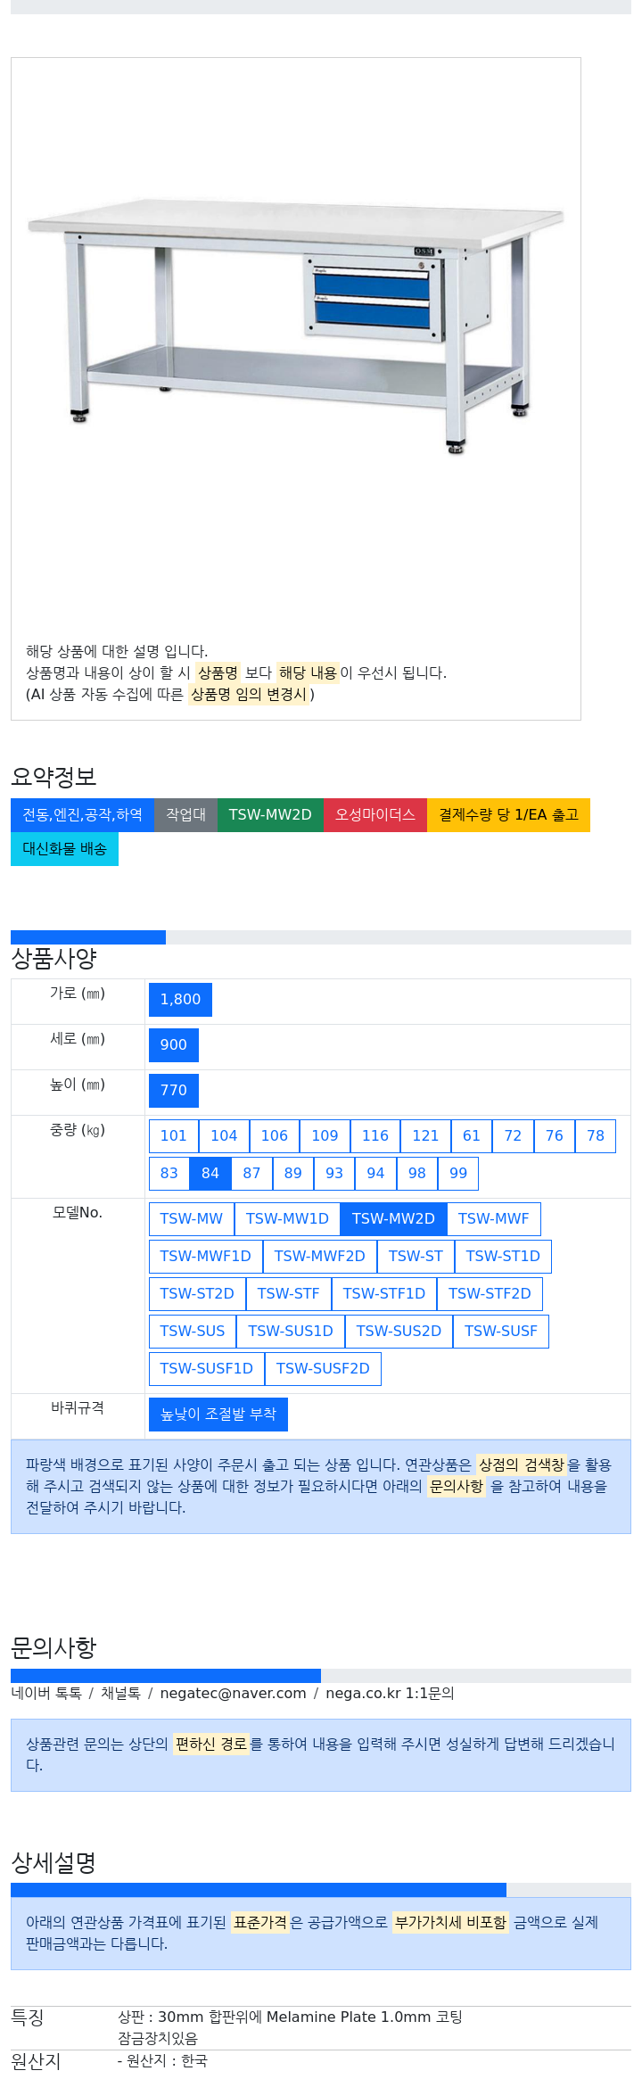
Task: Open model TSW-SUSF2D
Action: [323, 1369]
